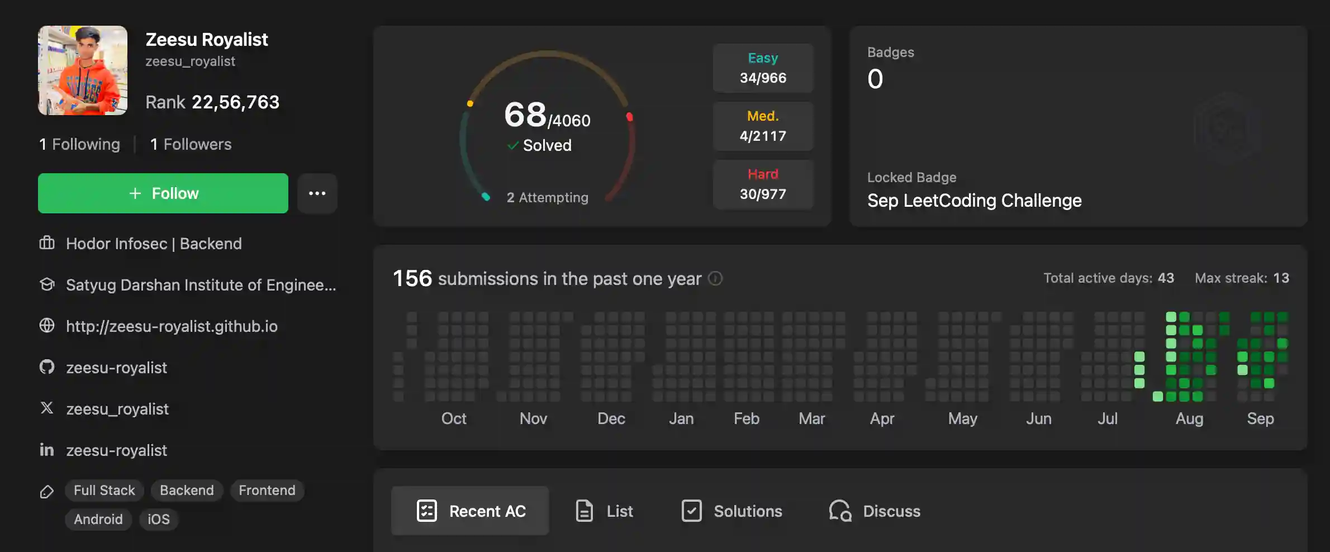The image size is (1330, 552).
Task: Click the solved problems progress ring
Action: (x=547, y=127)
